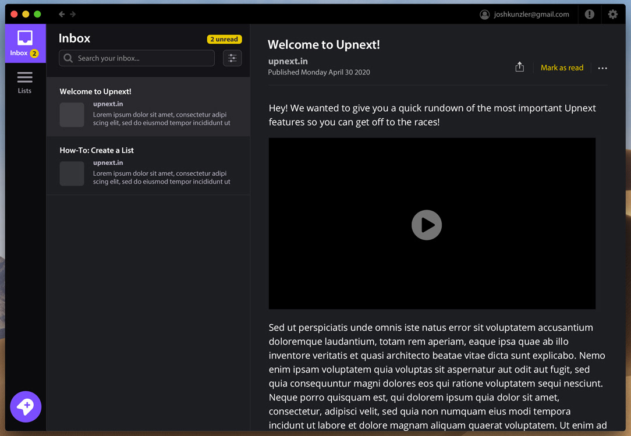Image resolution: width=631 pixels, height=436 pixels.
Task: Play the welcome video
Action: 427,225
